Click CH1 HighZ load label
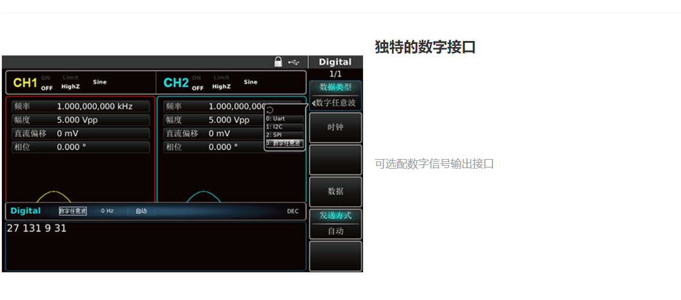The image size is (681, 300). tap(70, 87)
